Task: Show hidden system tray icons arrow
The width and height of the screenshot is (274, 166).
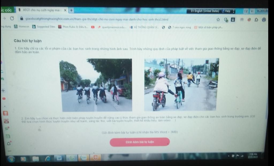Action: point(229,156)
